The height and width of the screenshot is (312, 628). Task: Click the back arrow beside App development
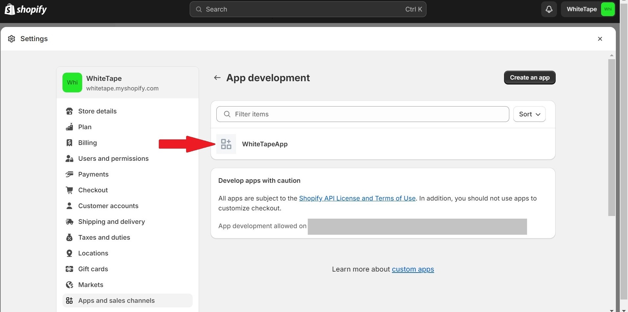pos(217,78)
